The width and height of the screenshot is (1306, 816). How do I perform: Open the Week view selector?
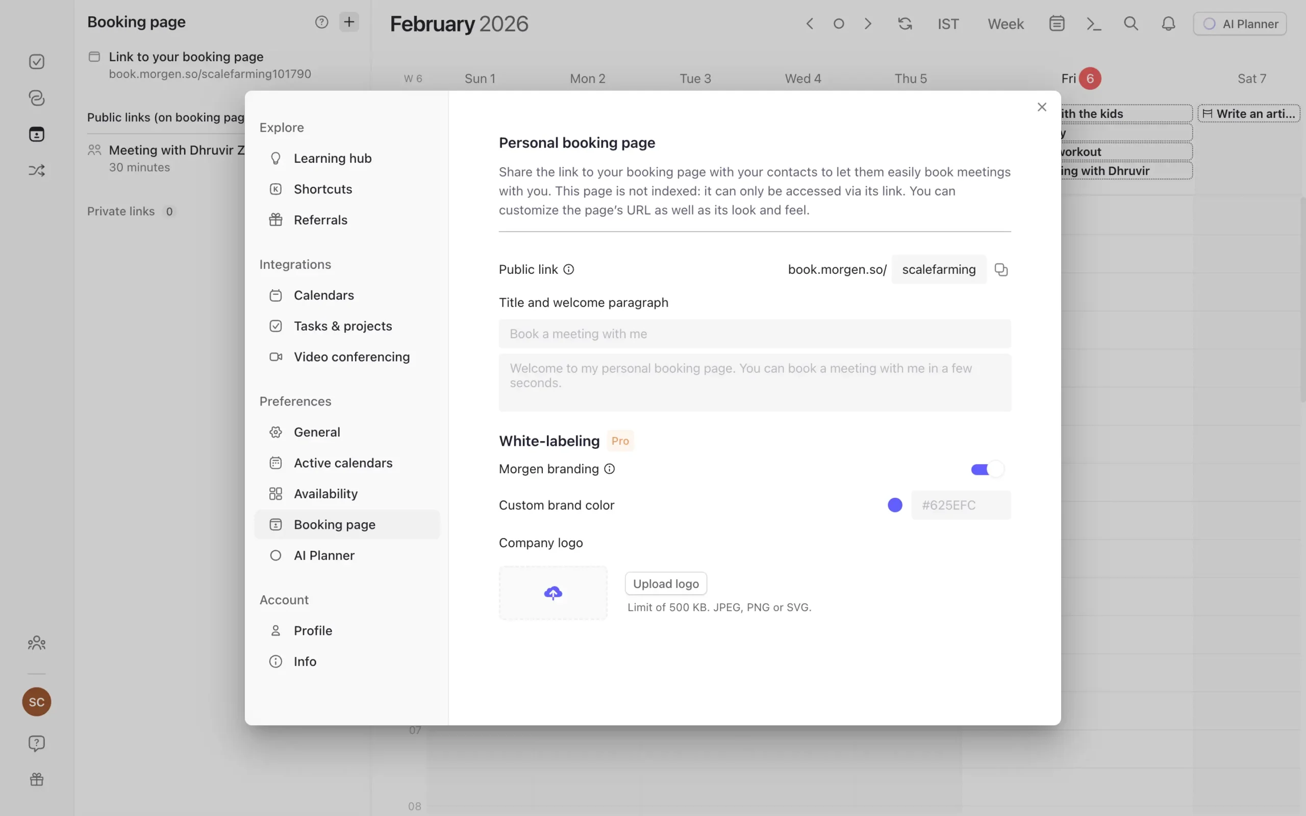(1005, 23)
